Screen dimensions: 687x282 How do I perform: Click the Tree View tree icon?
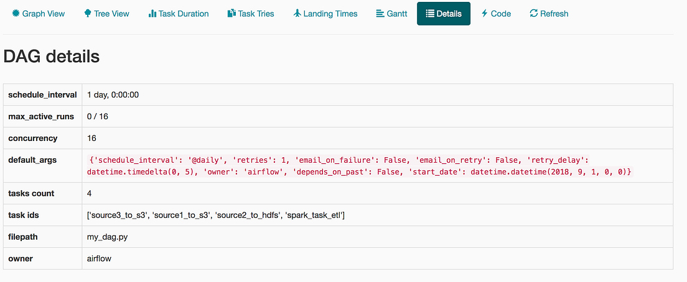(88, 14)
